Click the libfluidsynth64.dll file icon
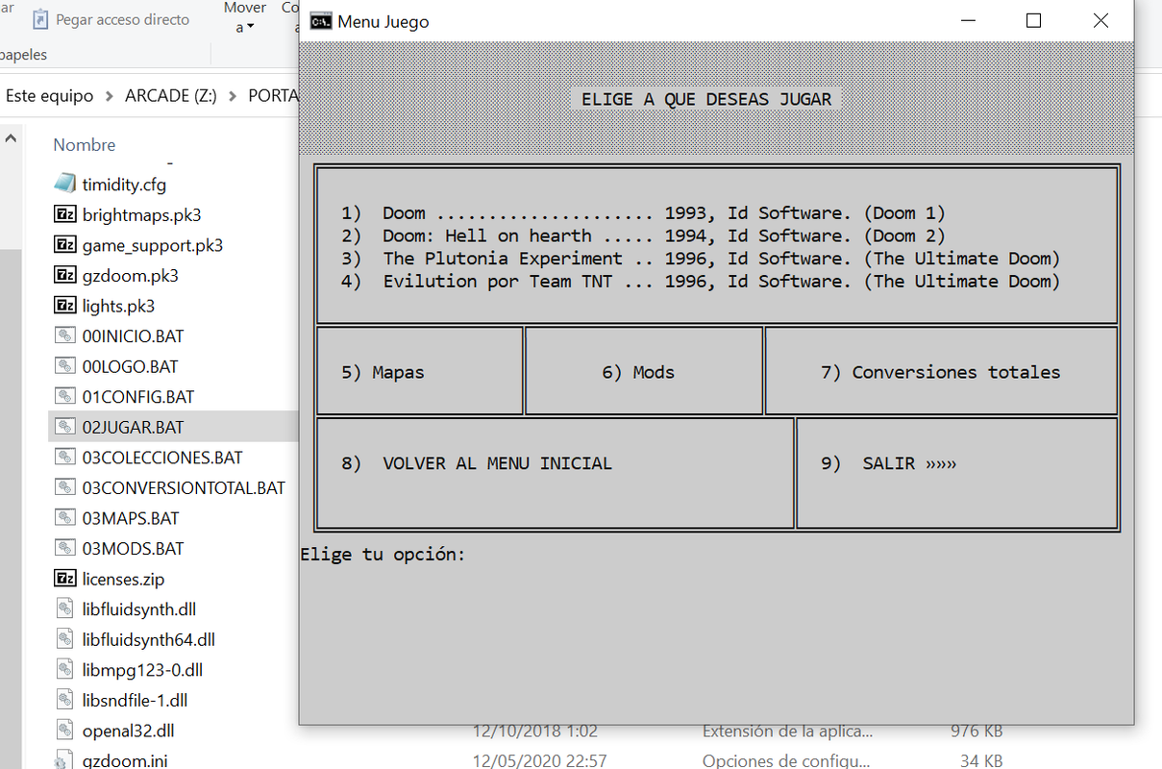This screenshot has height=769, width=1162. (x=64, y=639)
